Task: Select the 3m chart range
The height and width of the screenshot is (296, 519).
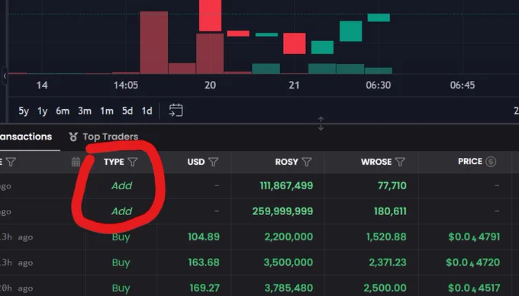Action: [x=85, y=111]
